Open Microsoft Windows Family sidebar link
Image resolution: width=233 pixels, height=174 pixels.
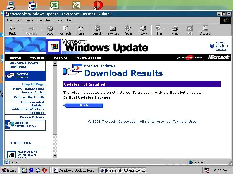27,154
